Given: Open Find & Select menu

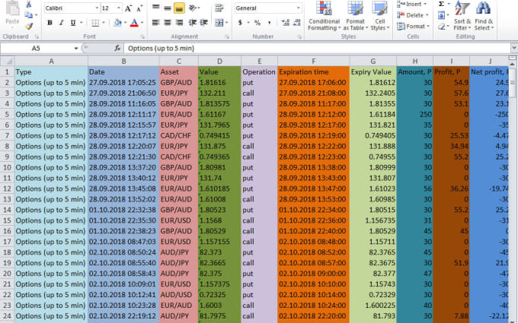Looking at the screenshot, I should (484, 16).
